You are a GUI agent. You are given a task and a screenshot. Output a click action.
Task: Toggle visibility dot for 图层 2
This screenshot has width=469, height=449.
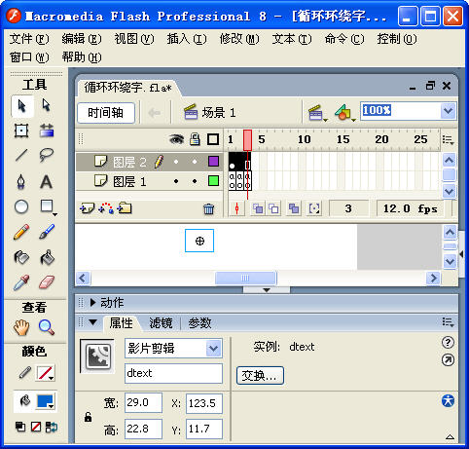click(x=176, y=162)
